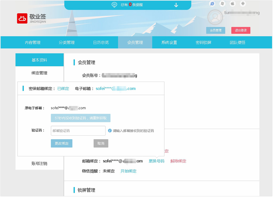Click the red 退出登录 button

[241, 30]
